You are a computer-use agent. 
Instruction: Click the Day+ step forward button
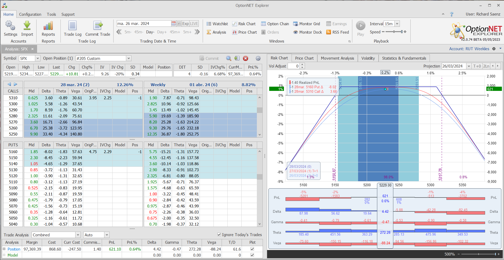pos(162,32)
